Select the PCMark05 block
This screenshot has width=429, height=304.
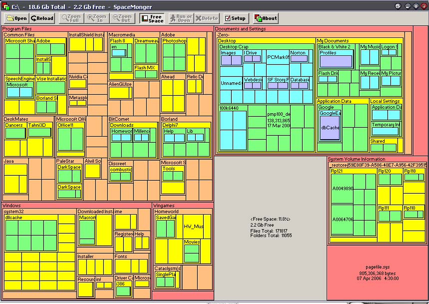click(x=278, y=57)
